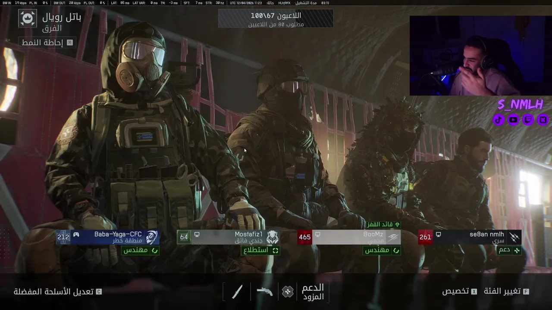Image resolution: width=552 pixels, height=310 pixels.
Task: Select se8an nmlh player card
Action: coord(470,237)
